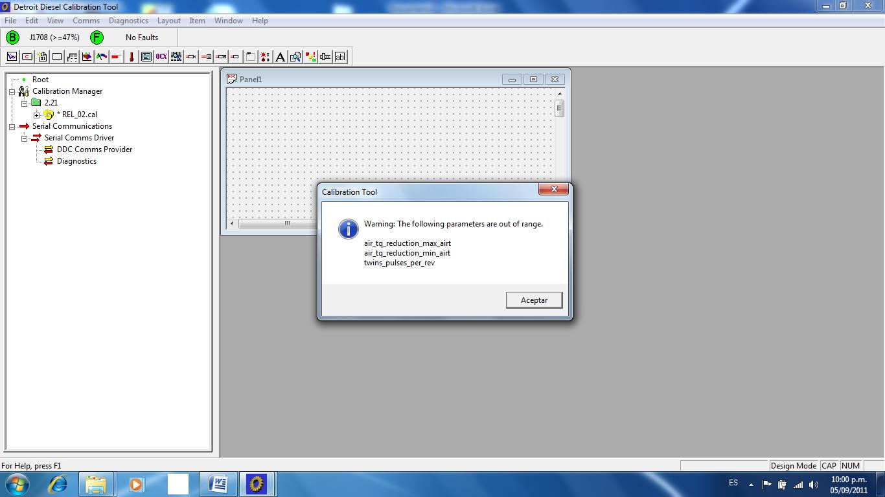This screenshot has height=497, width=885.
Task: Close the Calibration Tool warning dialog
Action: pyautogui.click(x=554, y=189)
